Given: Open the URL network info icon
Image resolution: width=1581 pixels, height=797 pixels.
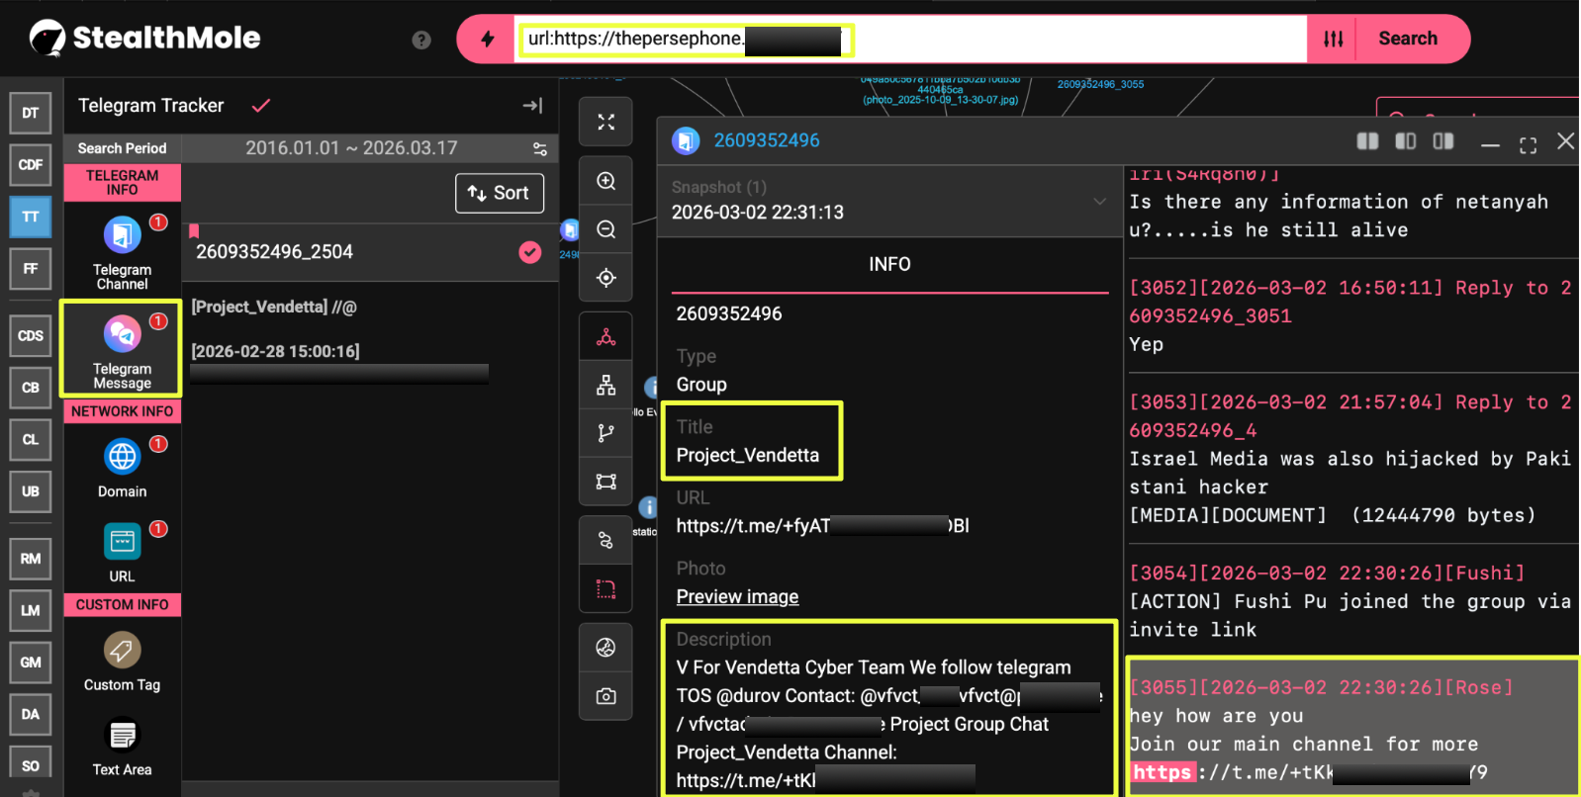Looking at the screenshot, I should 122,542.
